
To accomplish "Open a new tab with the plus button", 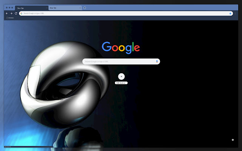I will [x=85, y=8].
